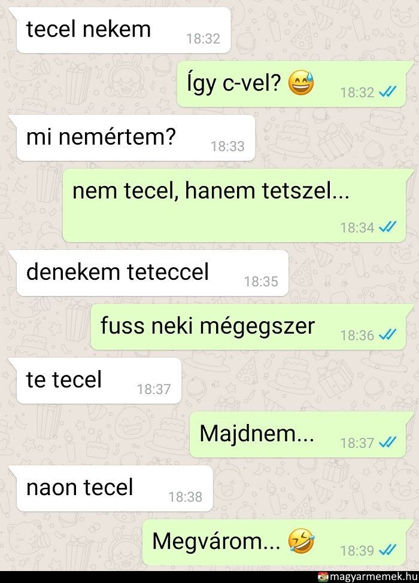Tap the 'fuss neki mégegszer' message bubble

pyautogui.click(x=248, y=327)
